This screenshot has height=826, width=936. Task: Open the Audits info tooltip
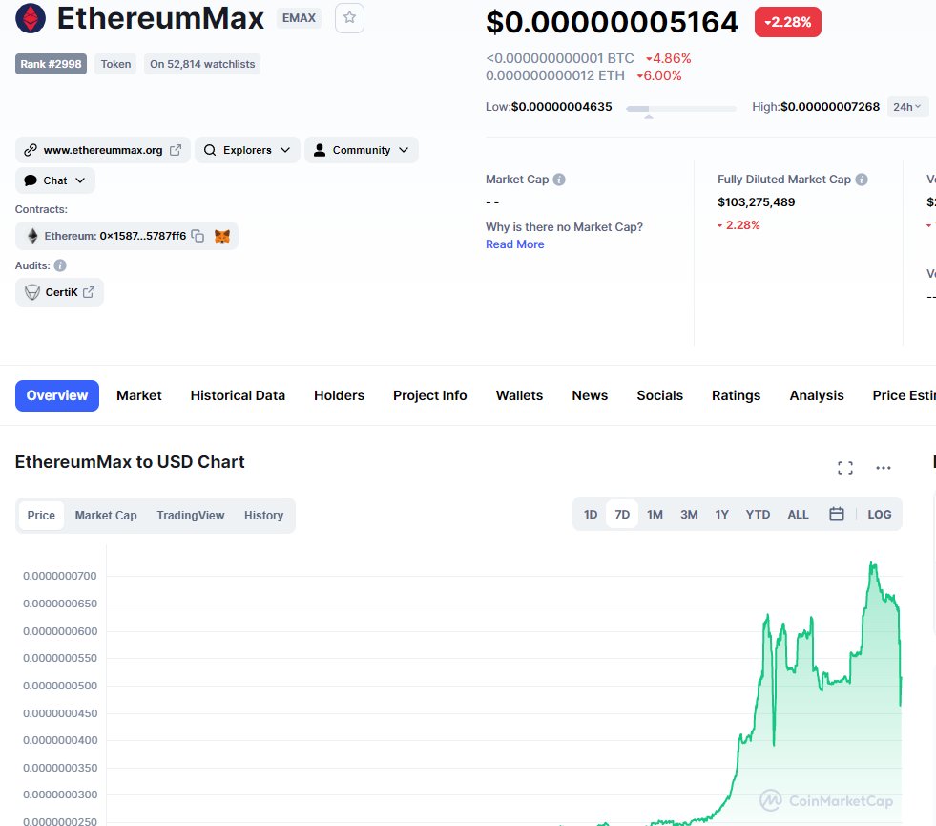tap(61, 265)
